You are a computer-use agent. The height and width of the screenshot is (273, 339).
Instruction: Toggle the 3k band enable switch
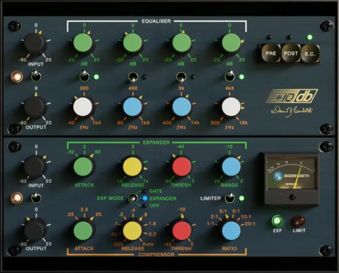[x=181, y=77]
